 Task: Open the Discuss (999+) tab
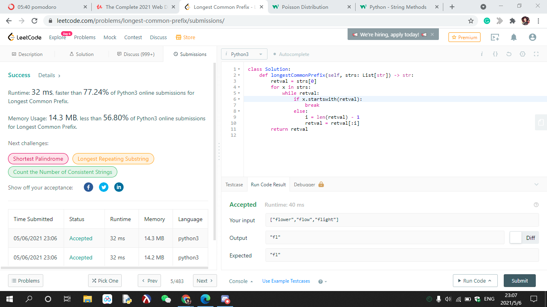[136, 54]
